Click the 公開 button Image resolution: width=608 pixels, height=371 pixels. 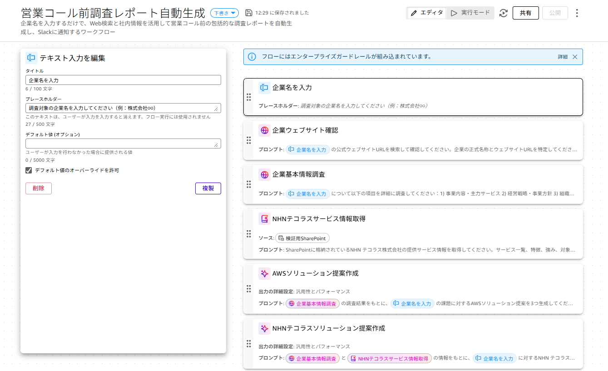tap(555, 13)
